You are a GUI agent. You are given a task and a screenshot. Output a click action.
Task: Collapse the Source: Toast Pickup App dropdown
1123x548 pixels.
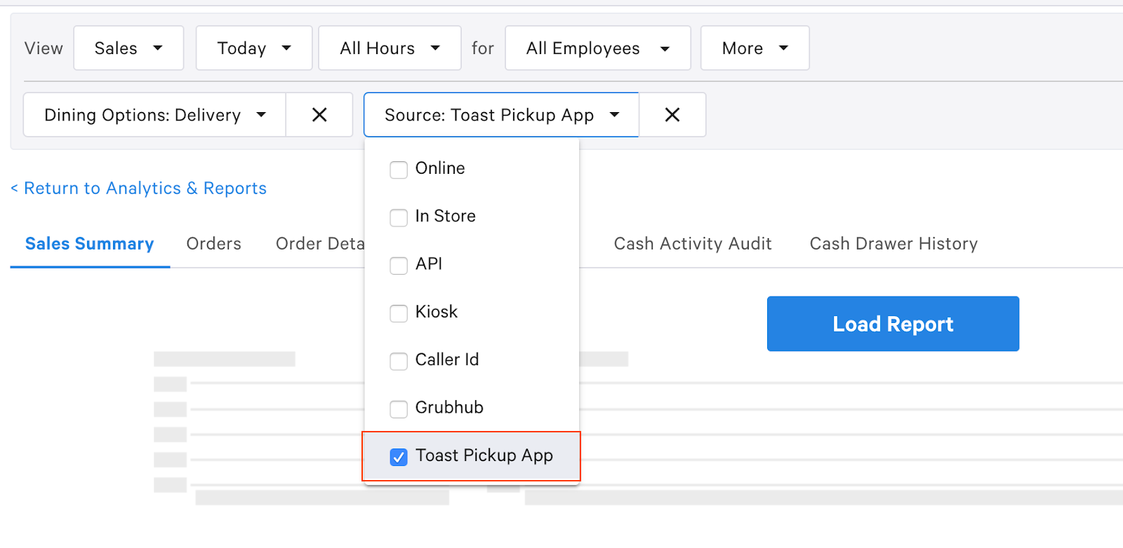[501, 115]
